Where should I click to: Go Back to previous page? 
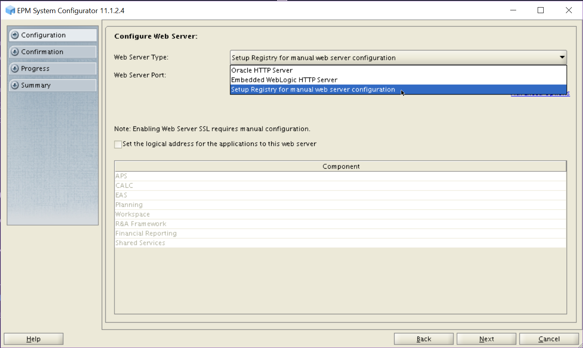tap(424, 339)
